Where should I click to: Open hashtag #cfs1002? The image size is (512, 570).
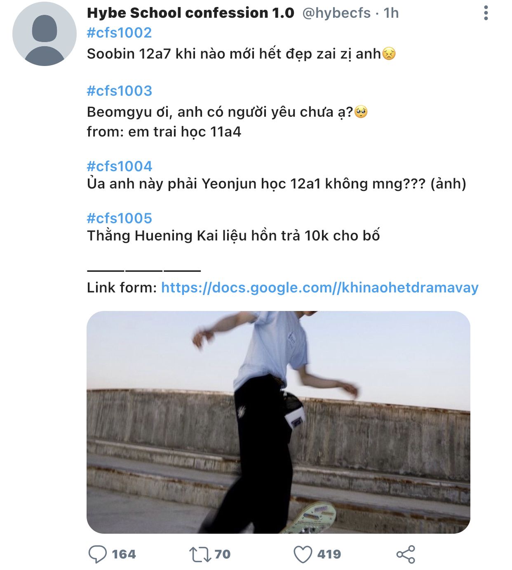[x=120, y=33]
